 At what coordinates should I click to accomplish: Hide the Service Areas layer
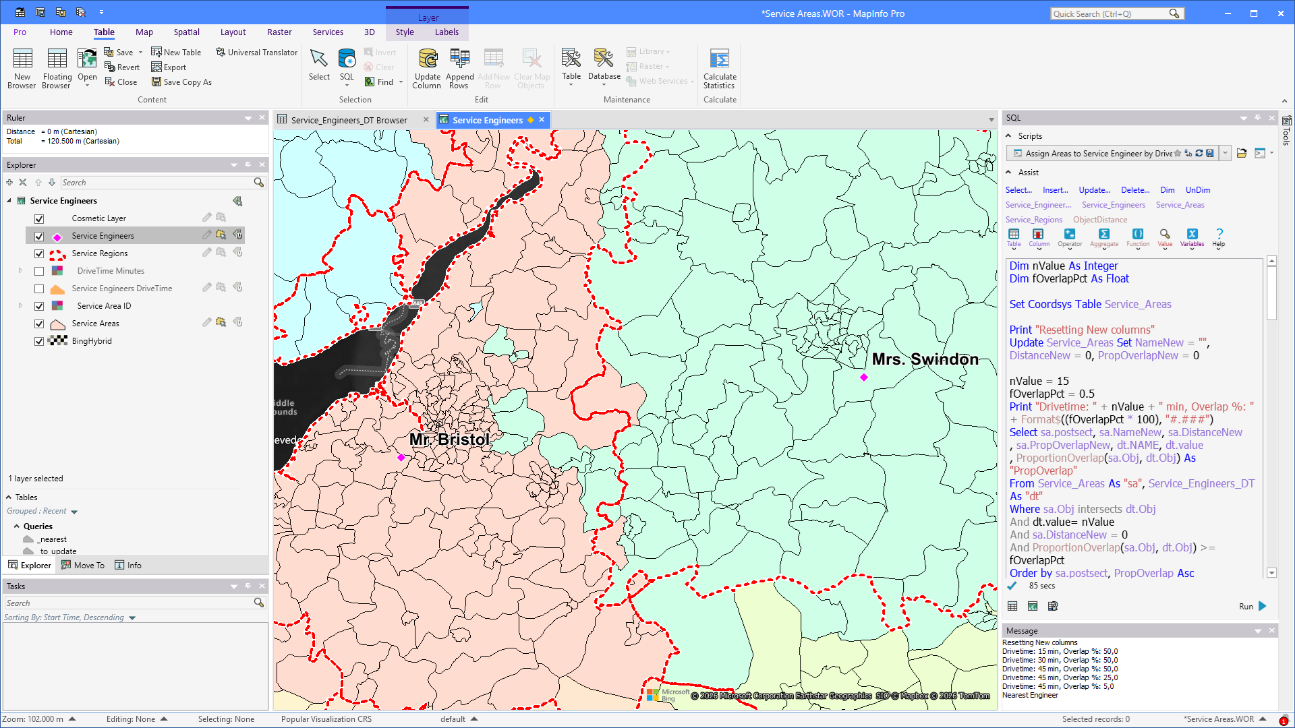click(39, 324)
